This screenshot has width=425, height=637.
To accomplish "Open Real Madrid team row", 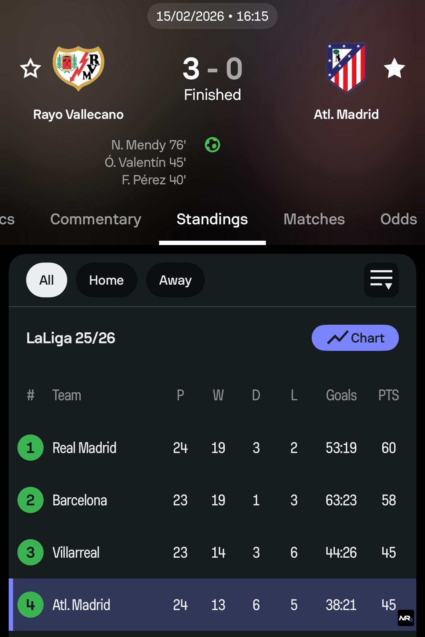I will click(x=84, y=448).
